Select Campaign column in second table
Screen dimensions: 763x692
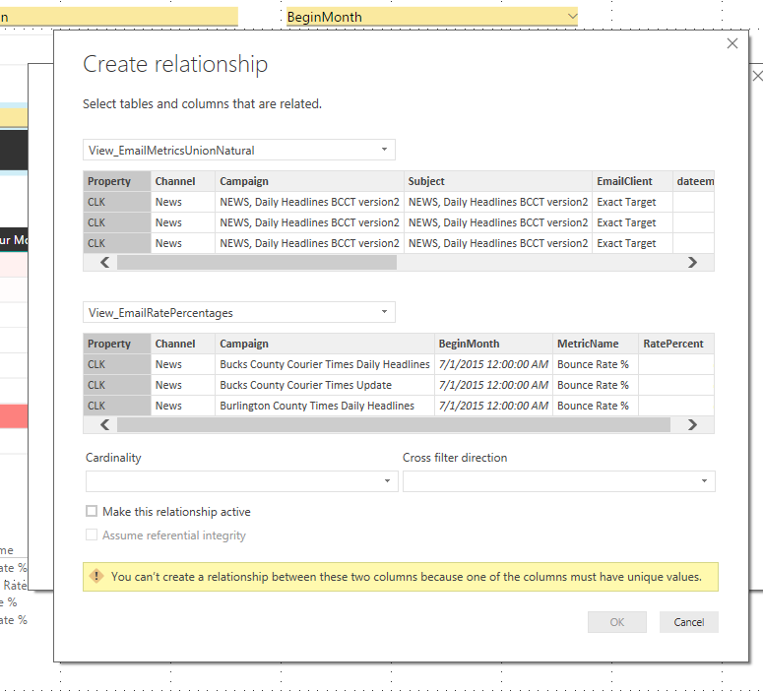point(325,344)
